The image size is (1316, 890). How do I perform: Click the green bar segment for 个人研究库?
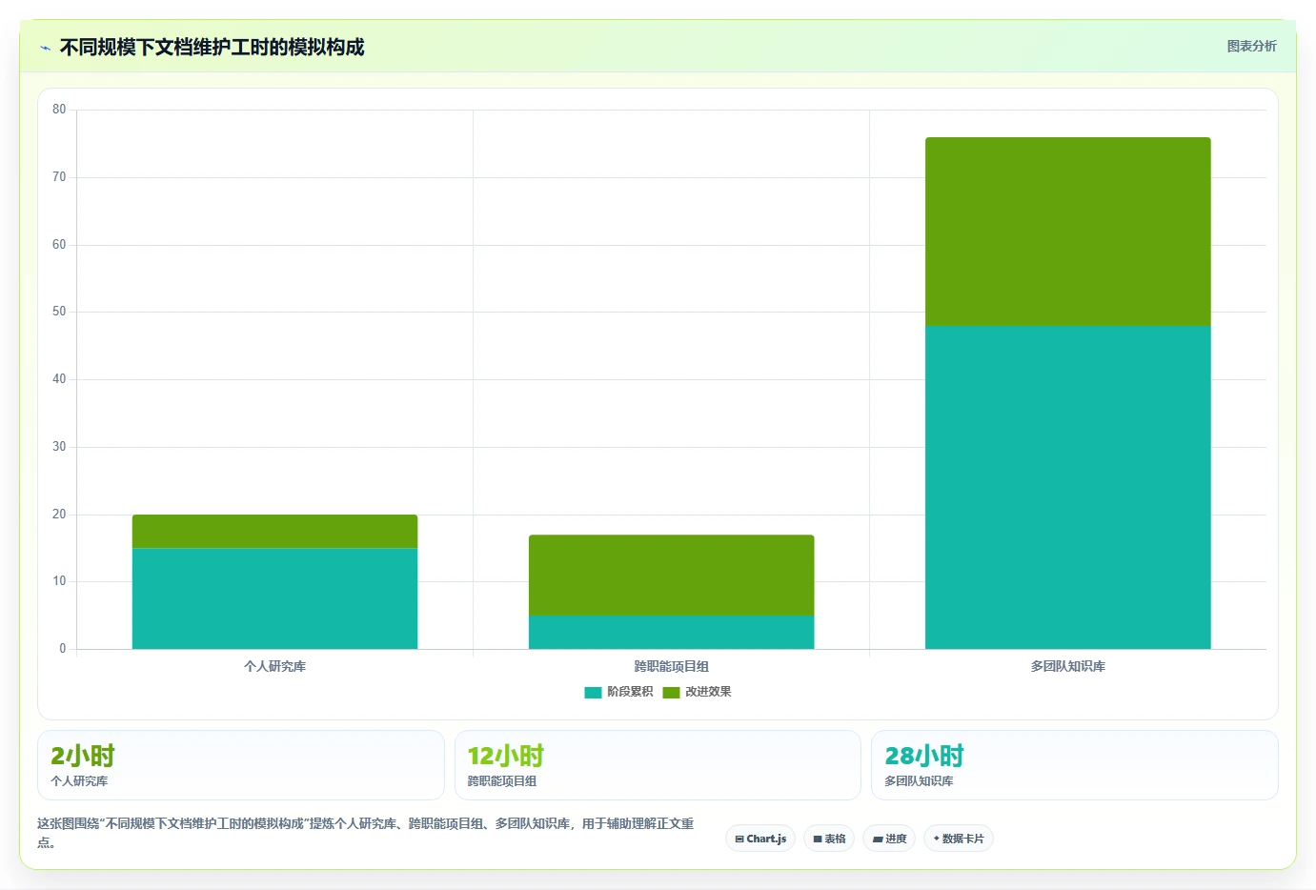[x=274, y=532]
